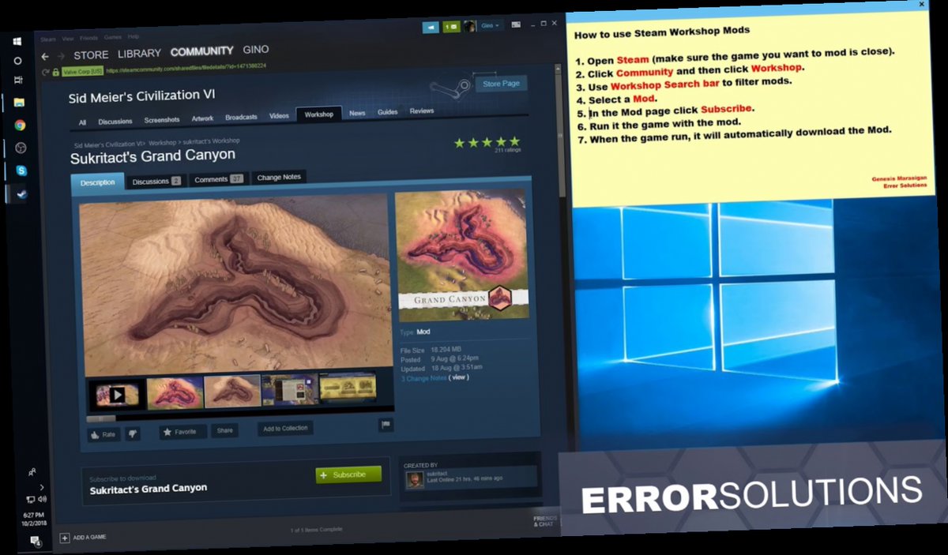Click the Store Page button

point(501,84)
